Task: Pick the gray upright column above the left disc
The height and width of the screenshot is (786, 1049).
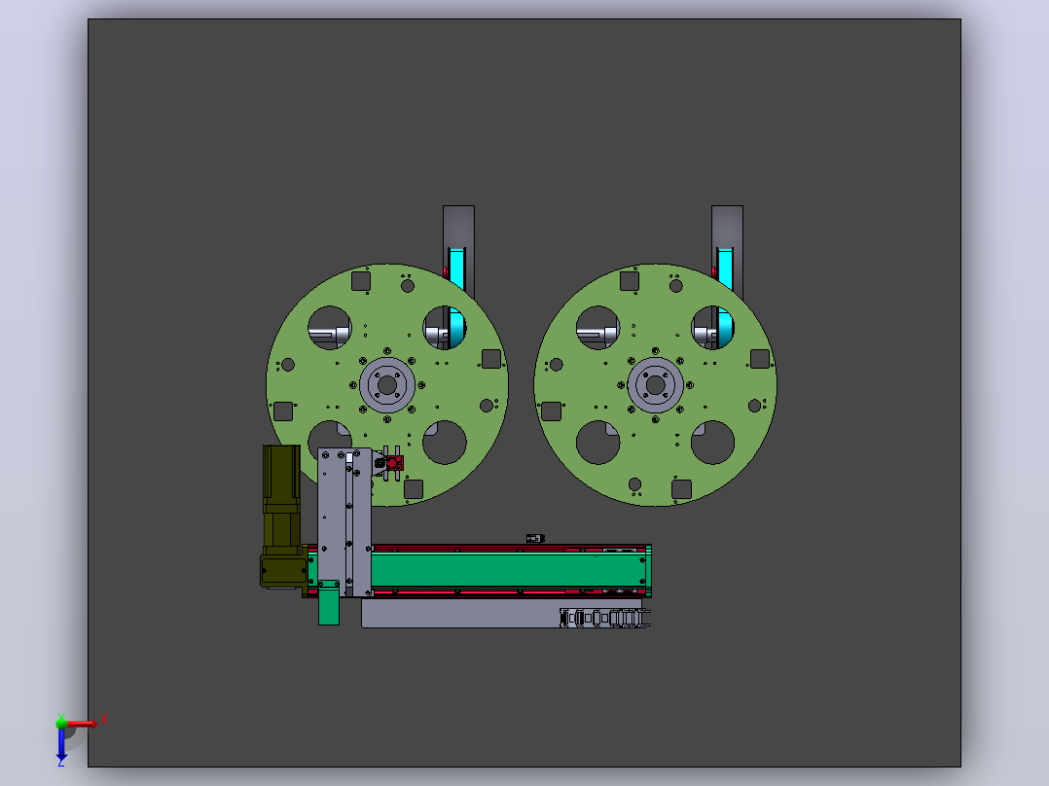Action: (459, 228)
